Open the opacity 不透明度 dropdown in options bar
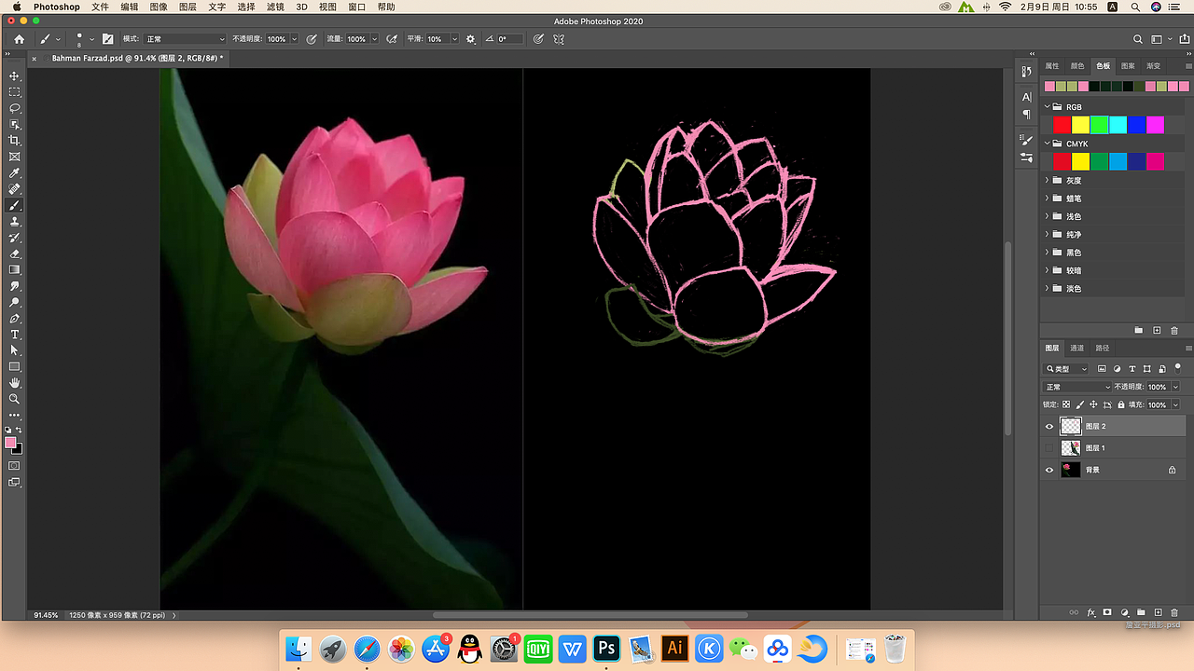Viewport: 1194px width, 671px height. pos(295,39)
